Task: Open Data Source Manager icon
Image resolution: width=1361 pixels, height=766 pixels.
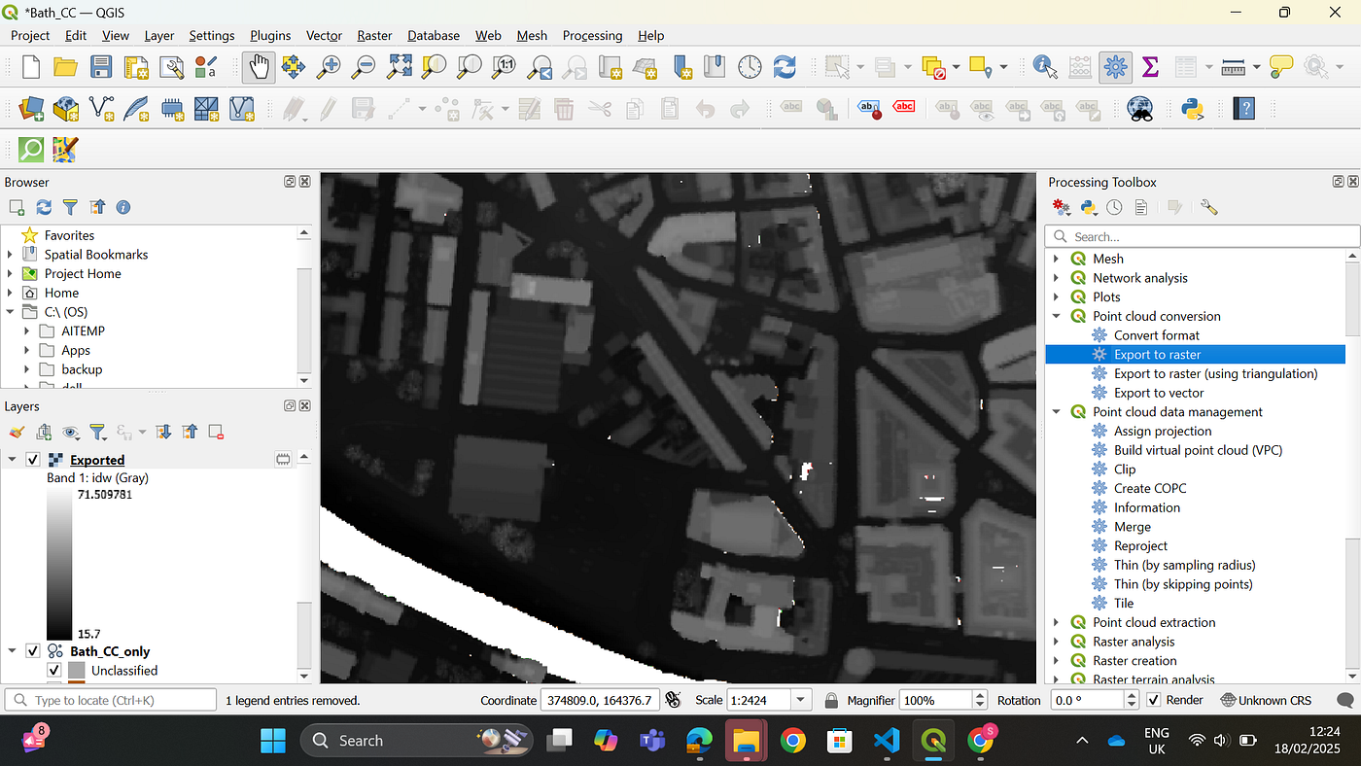Action: [x=31, y=108]
